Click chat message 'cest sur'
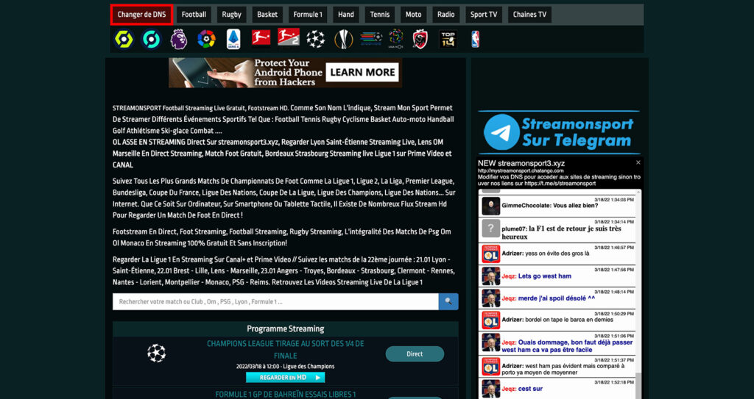754x399 pixels. (530, 389)
